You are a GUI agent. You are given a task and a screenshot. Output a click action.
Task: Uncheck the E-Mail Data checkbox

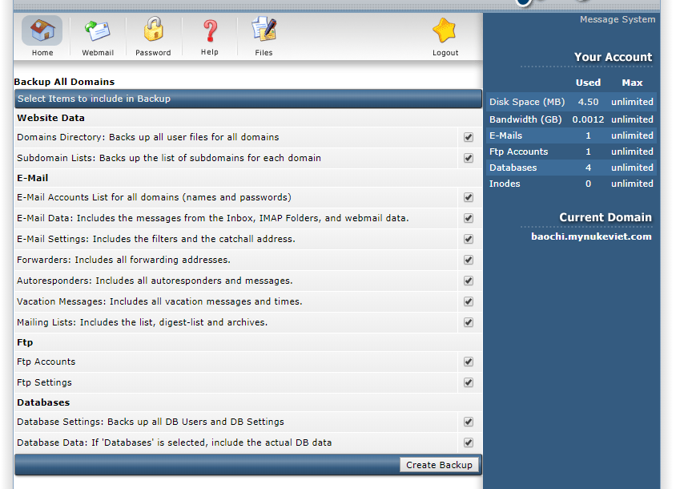(469, 218)
